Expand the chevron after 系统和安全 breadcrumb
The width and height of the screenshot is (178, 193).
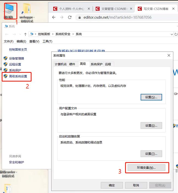coord(73,34)
